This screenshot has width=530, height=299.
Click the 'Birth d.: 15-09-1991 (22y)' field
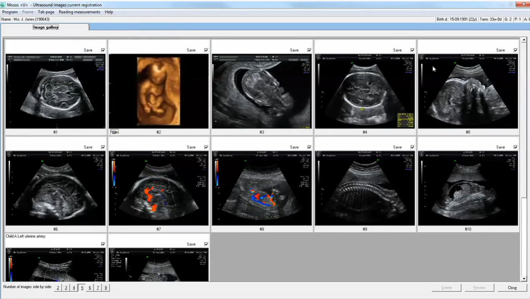(456, 19)
